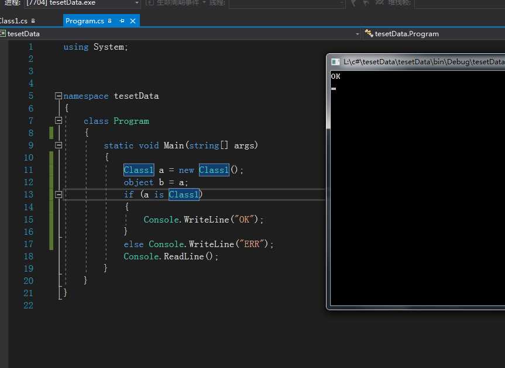The width and height of the screenshot is (505, 368).
Task: Click the 'using' keyword on line 1
Action: tap(75, 47)
